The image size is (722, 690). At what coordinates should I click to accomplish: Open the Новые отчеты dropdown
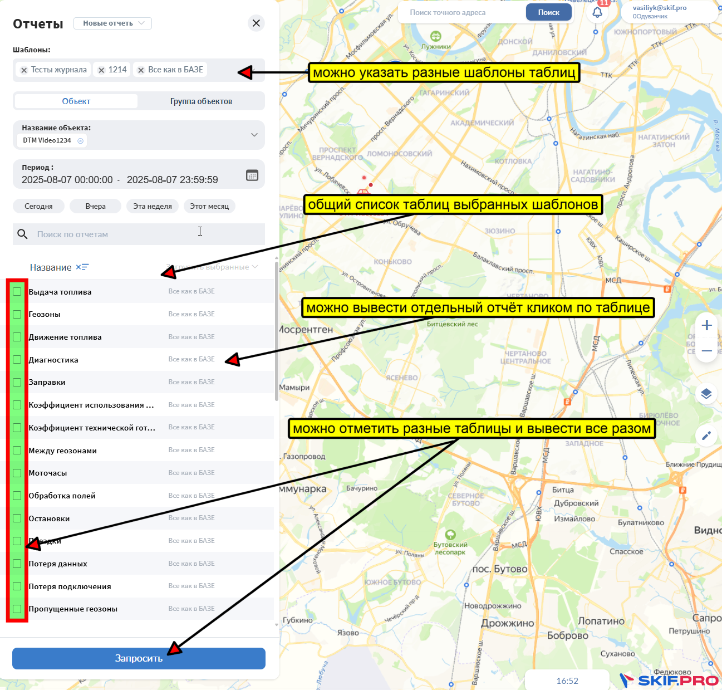coord(113,23)
